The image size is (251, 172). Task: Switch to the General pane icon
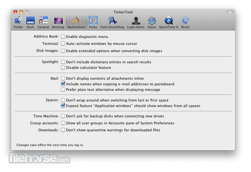coord(44,22)
